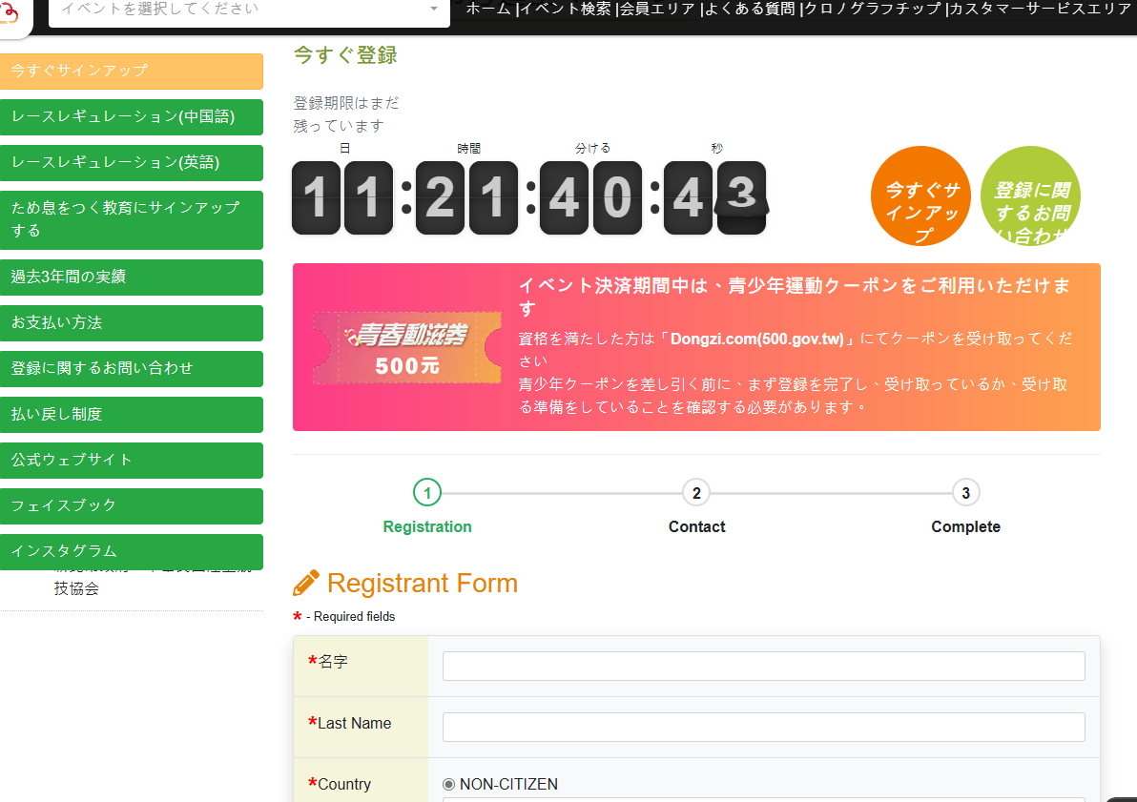Click the 青春動滋券 500元 coupon image

click(407, 348)
